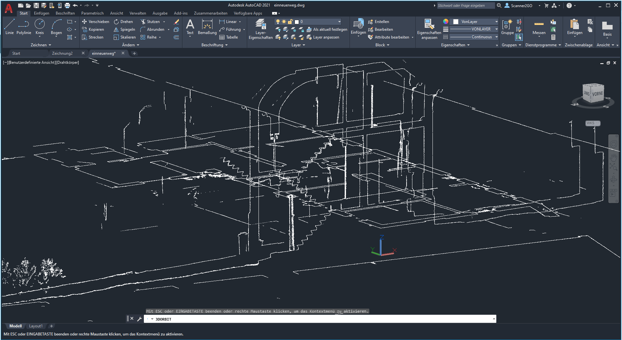Expand the Zeichnen panel
This screenshot has height=340, width=622.
pos(41,45)
